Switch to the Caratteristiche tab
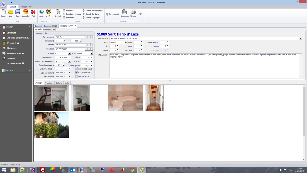Image resolution: width=307 pixels, height=173 pixels. pos(49,29)
